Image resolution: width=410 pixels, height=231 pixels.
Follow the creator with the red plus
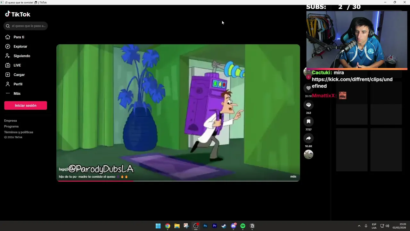coord(308,77)
